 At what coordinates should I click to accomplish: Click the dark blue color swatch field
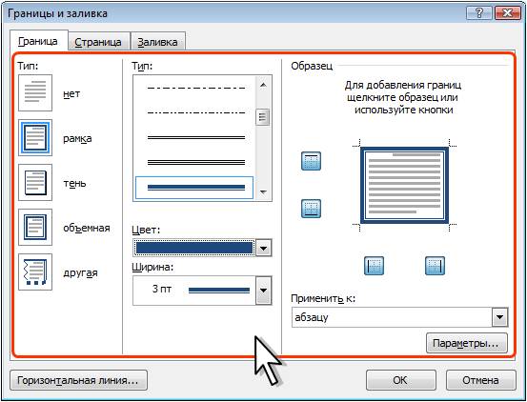(x=194, y=249)
